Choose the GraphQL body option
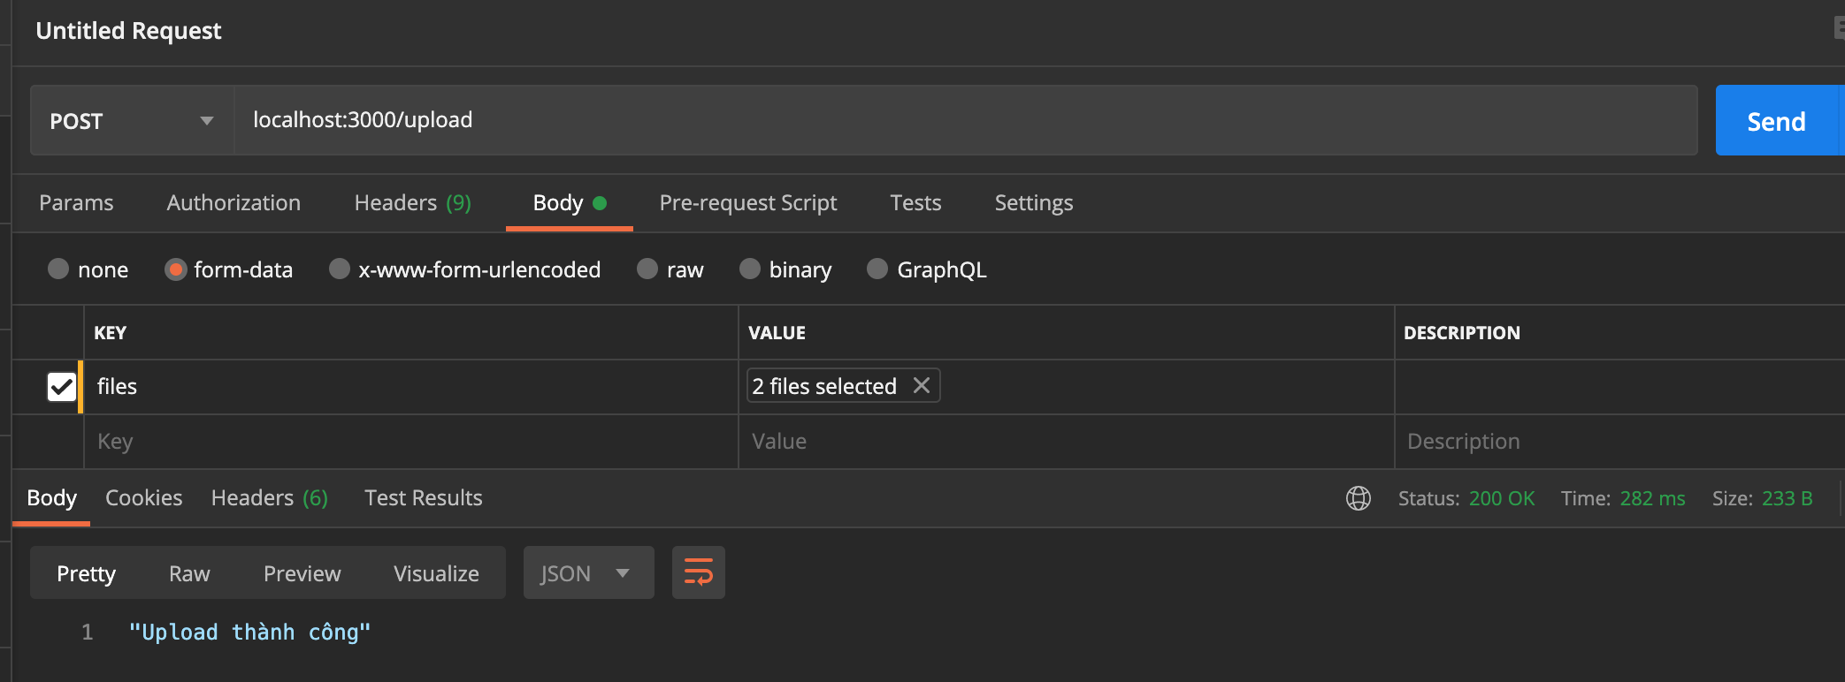 (877, 269)
